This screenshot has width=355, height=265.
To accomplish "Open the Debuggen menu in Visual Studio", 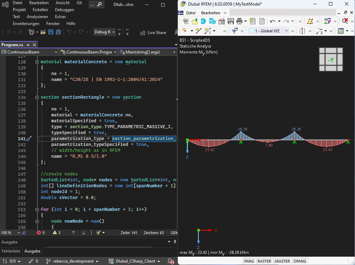I will click(x=64, y=10).
